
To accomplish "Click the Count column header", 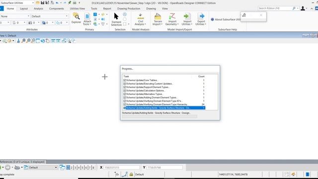I will pyautogui.click(x=201, y=76).
